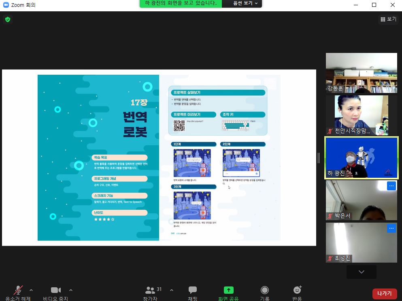402x301 pixels.
Task: Open more options on 박은서 video
Action: click(x=391, y=186)
